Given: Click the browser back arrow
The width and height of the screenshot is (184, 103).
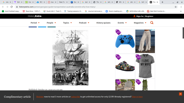Looking at the screenshot, I should click(x=3, y=7).
